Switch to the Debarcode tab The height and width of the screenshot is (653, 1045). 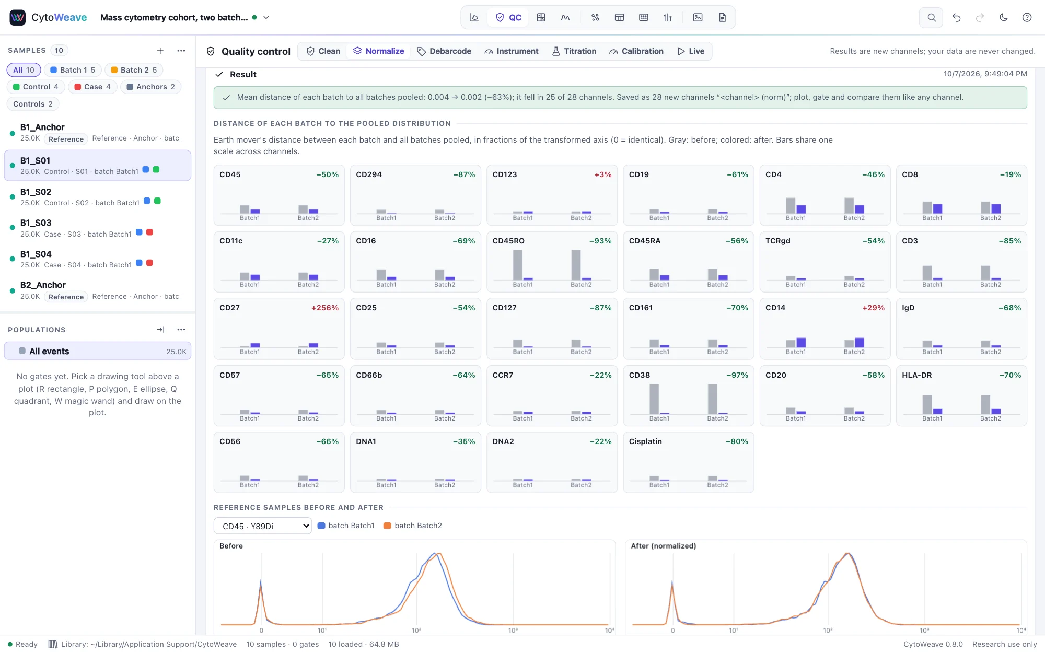click(x=444, y=51)
